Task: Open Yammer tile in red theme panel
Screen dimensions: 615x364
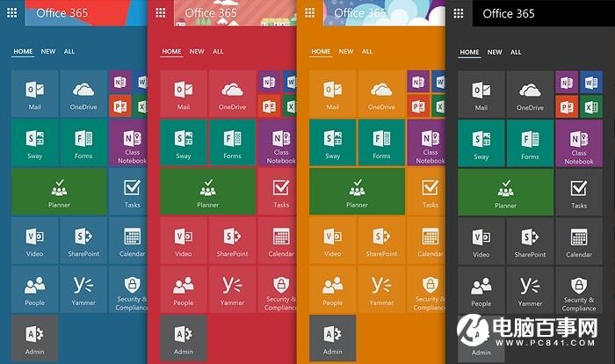Action: point(232,289)
